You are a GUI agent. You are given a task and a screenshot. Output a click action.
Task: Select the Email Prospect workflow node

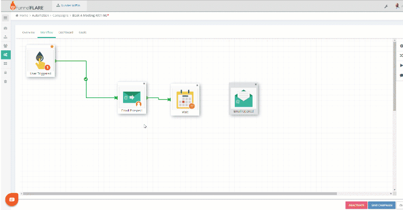pos(132,98)
